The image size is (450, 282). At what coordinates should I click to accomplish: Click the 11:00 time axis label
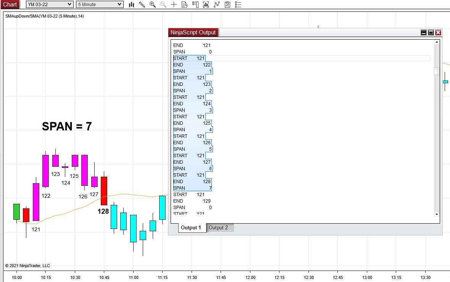(x=134, y=277)
